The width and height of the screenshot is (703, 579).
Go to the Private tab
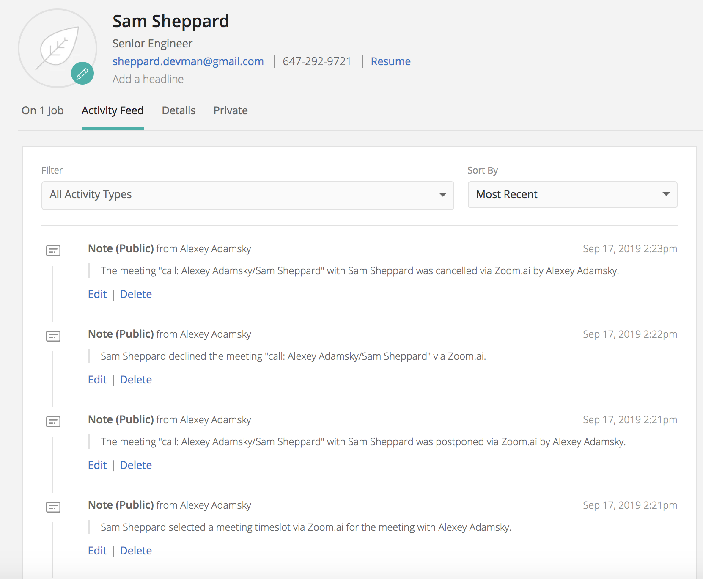(x=231, y=110)
